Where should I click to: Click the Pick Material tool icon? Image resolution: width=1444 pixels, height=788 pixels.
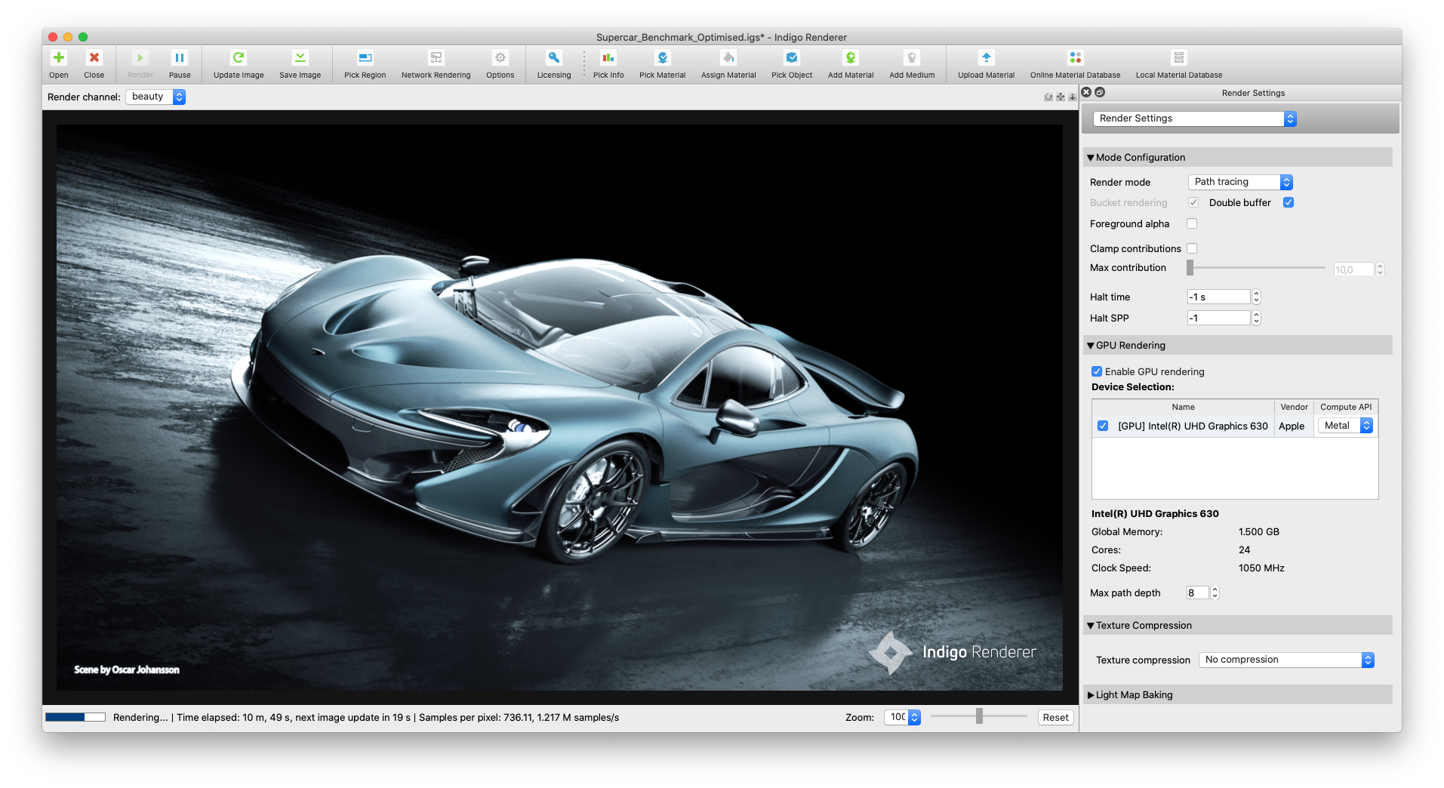662,58
